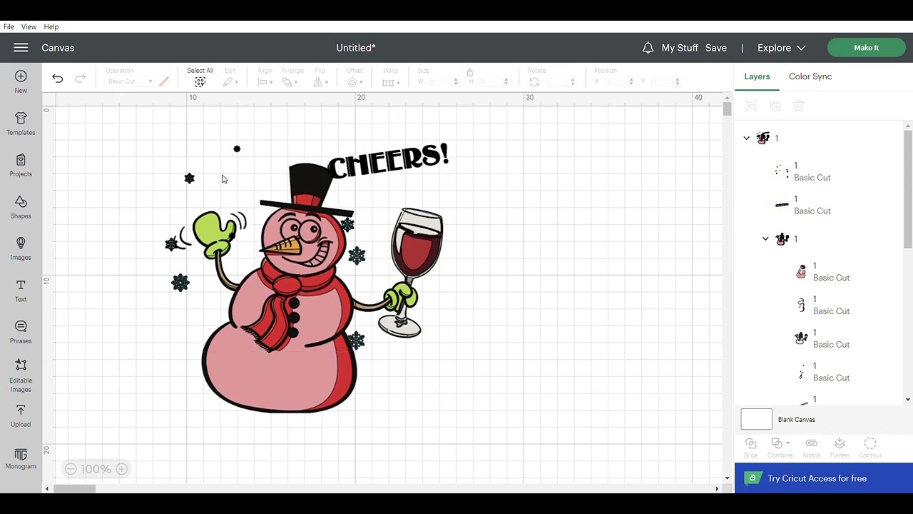913x514 pixels.
Task: Click the Delete layer trash icon
Action: pos(799,106)
